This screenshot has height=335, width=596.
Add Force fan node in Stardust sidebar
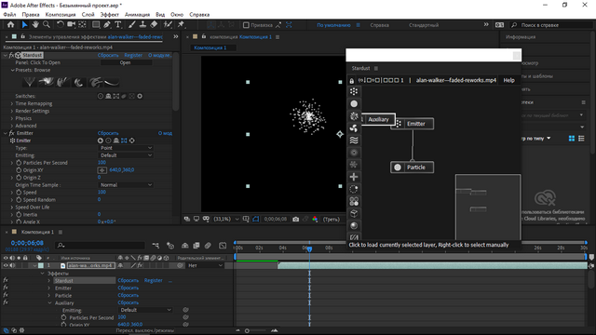354,128
